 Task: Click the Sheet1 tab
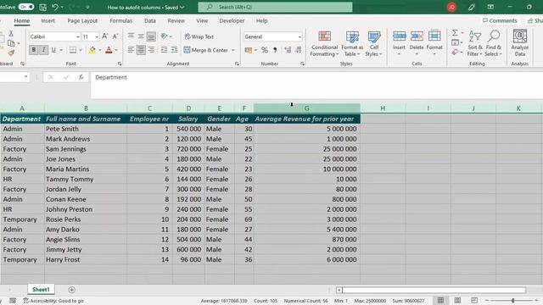(x=41, y=290)
